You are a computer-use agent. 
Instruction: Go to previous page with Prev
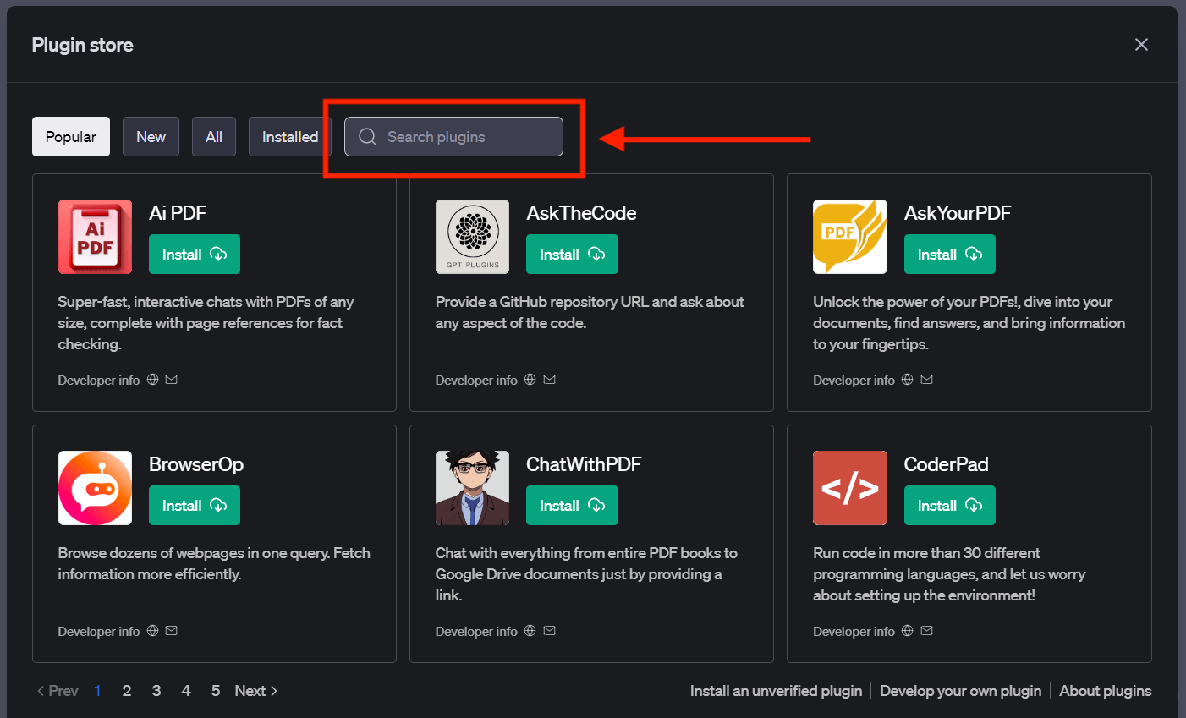pyautogui.click(x=58, y=691)
